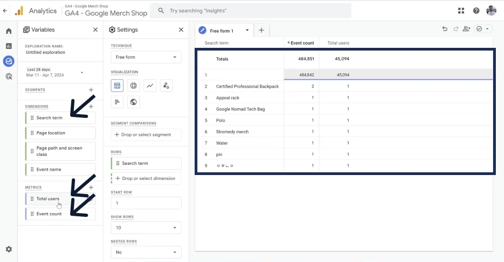This screenshot has height=262, width=504.
Task: Click the Event name dimension chip
Action: [x=60, y=170]
